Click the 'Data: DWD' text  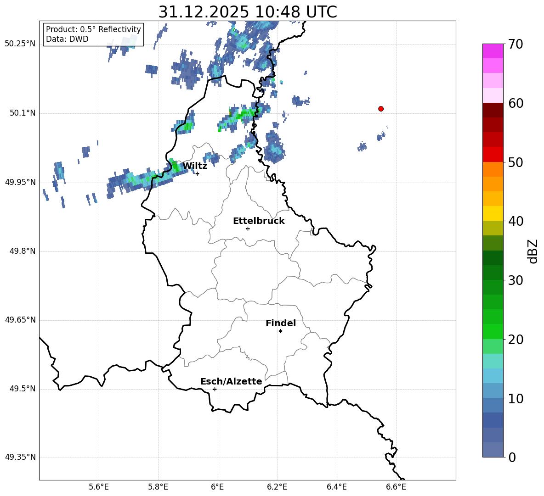(67, 39)
